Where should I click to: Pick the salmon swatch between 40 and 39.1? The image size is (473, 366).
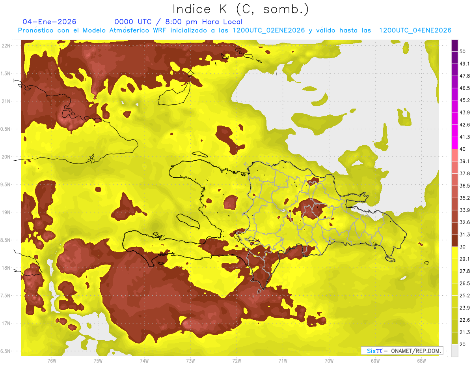pos(454,155)
